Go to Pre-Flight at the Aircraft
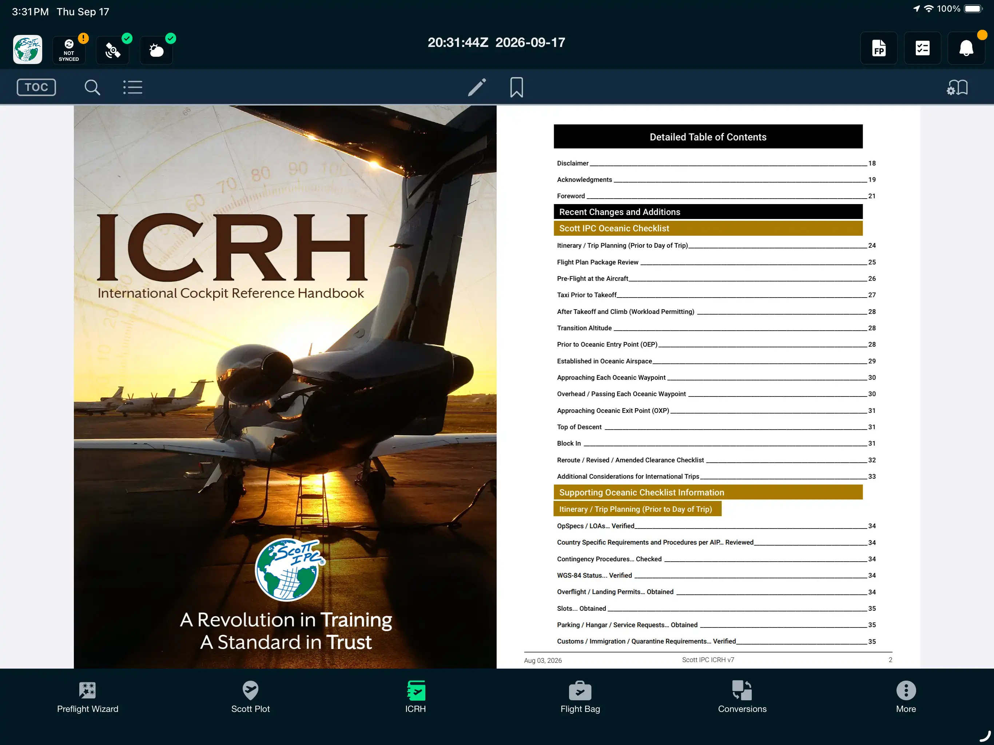The image size is (994, 745). pos(716,279)
